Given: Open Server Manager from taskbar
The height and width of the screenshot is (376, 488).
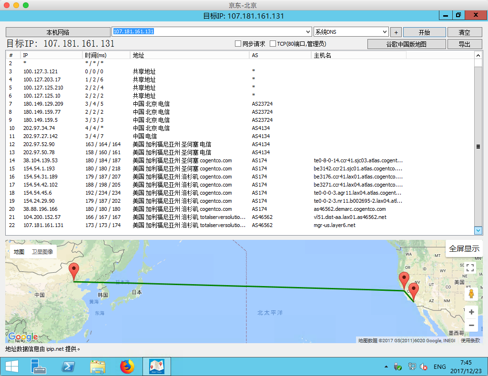Looking at the screenshot, I should tap(38, 366).
